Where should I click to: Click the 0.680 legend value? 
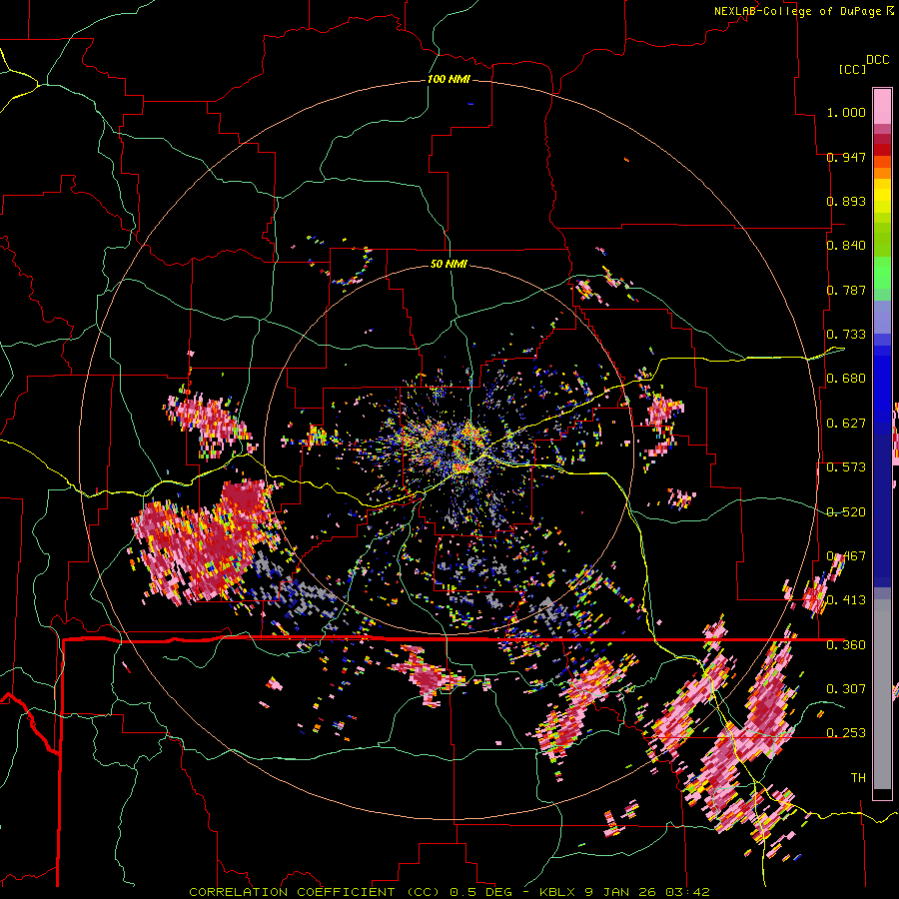coord(846,379)
